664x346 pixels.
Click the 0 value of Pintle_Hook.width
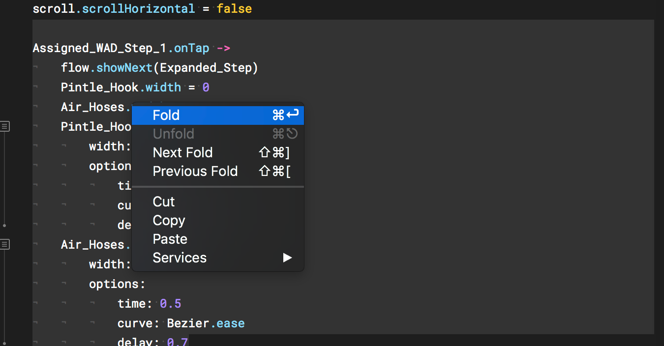pos(206,87)
